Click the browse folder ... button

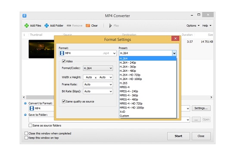[196, 120]
